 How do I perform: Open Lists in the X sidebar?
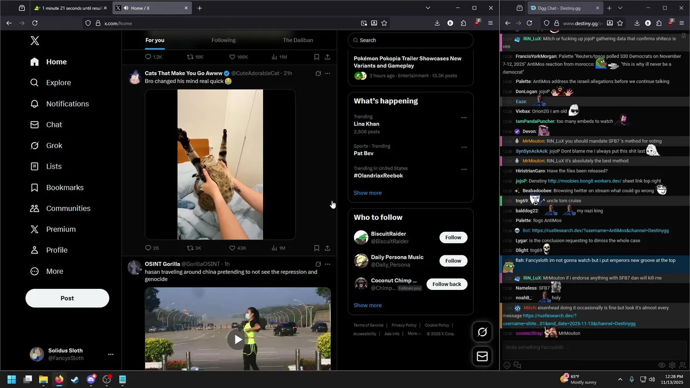tap(46, 167)
